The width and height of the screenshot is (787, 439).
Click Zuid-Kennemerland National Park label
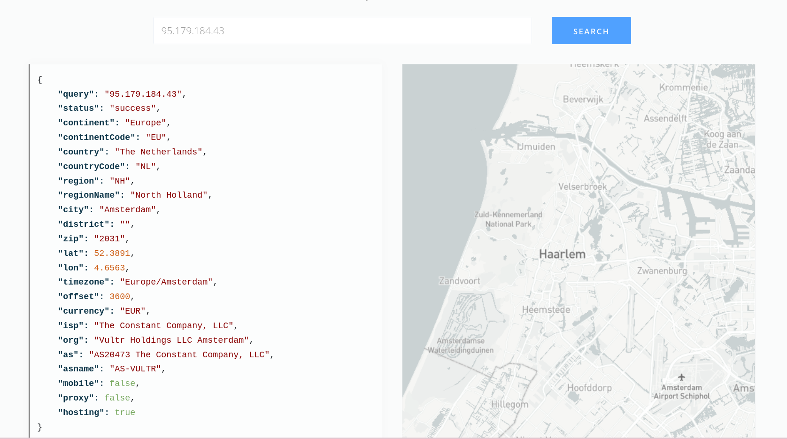508,219
